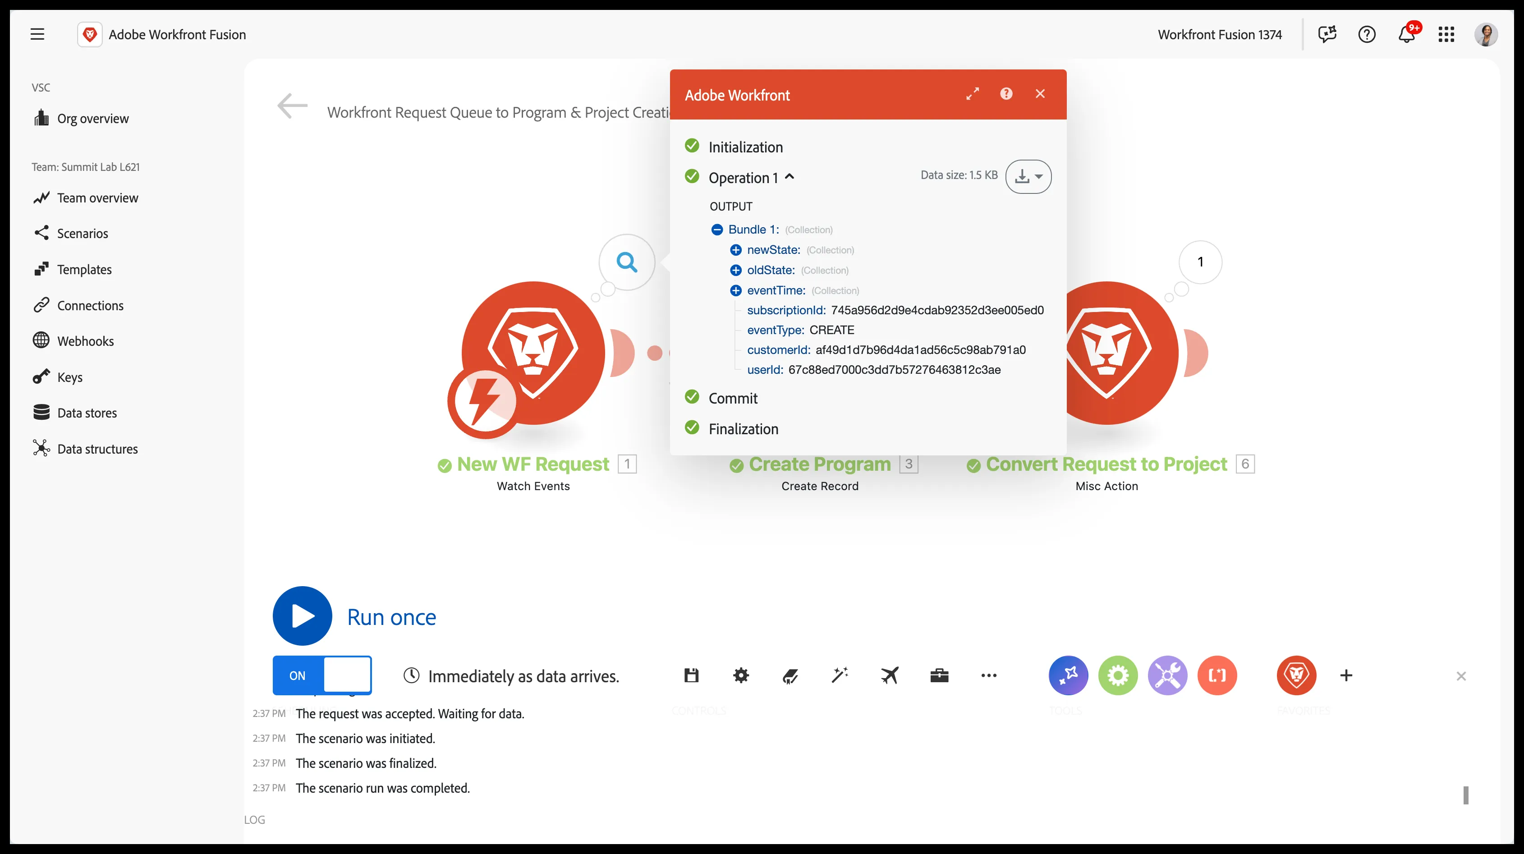Screen dimensions: 1524x854
Task: Open the briefcase toolbar icon
Action: click(x=939, y=675)
